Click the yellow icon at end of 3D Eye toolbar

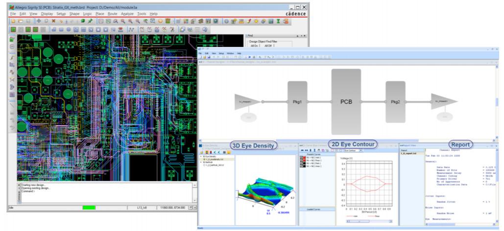(x=229, y=152)
